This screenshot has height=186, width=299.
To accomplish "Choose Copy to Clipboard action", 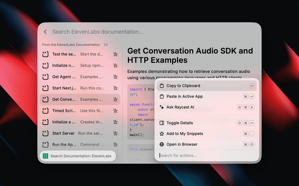I will tap(206, 86).
